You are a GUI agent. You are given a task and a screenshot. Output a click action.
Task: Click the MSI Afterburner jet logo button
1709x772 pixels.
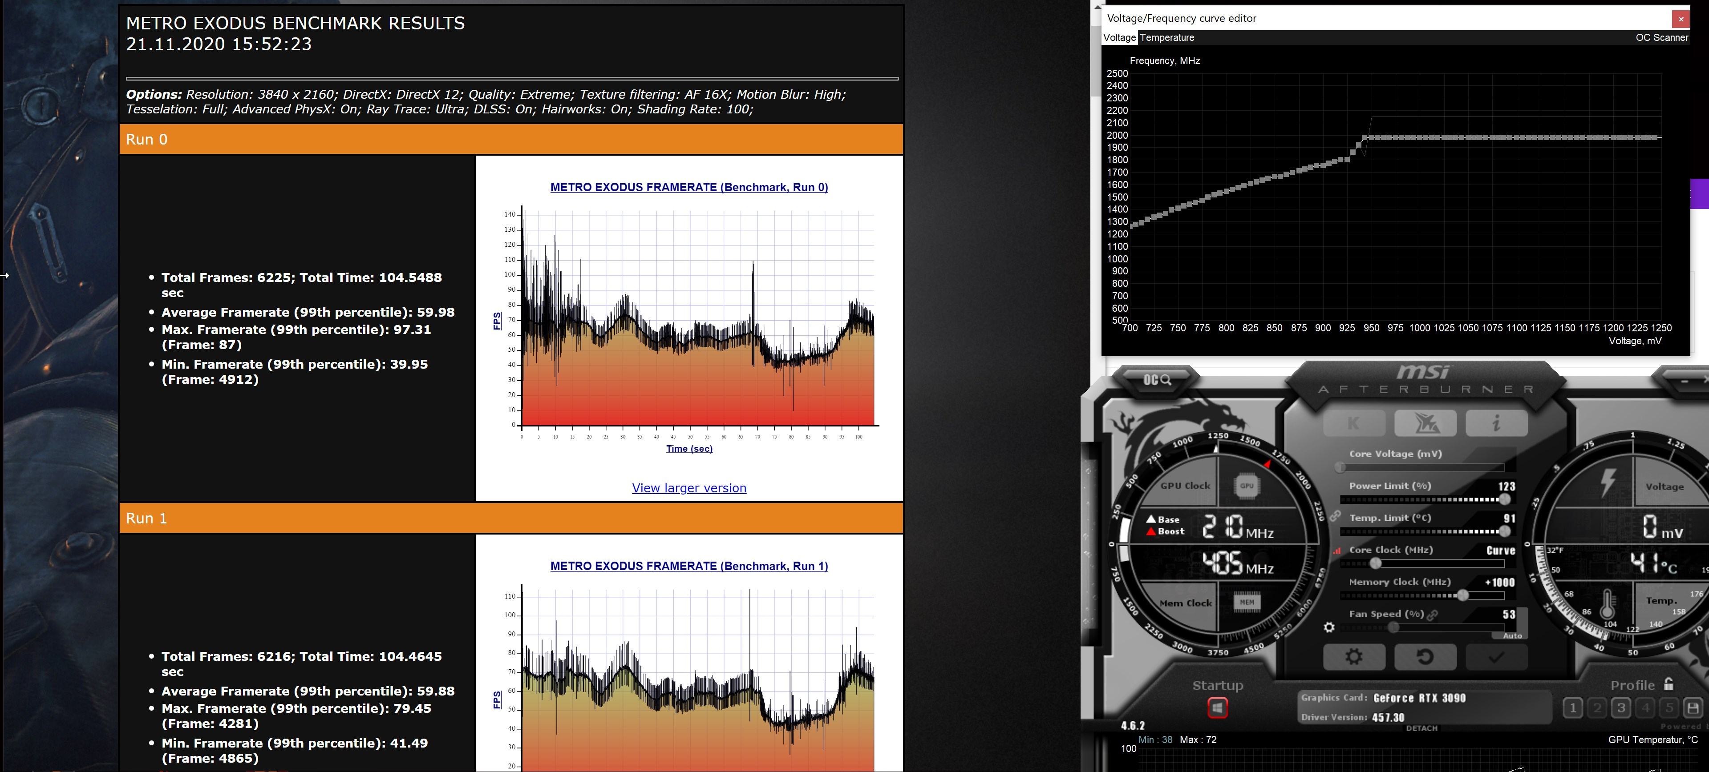click(1425, 423)
